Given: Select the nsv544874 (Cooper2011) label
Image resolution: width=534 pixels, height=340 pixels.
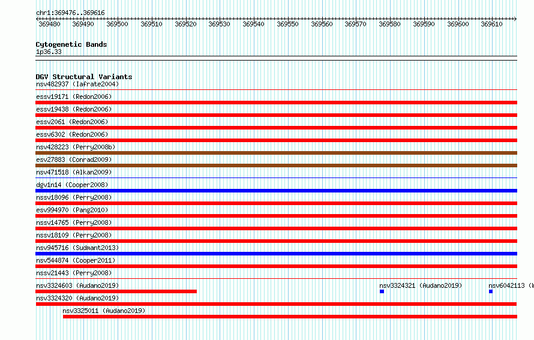Looking at the screenshot, I should [76, 260].
